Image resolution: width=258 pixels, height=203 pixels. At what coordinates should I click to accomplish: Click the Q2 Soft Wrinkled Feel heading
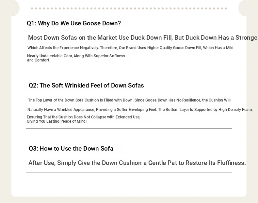86,85
